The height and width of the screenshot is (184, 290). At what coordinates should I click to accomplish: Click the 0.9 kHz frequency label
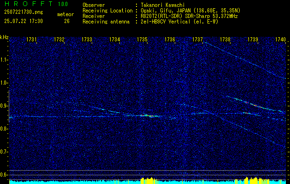tap(4, 106)
